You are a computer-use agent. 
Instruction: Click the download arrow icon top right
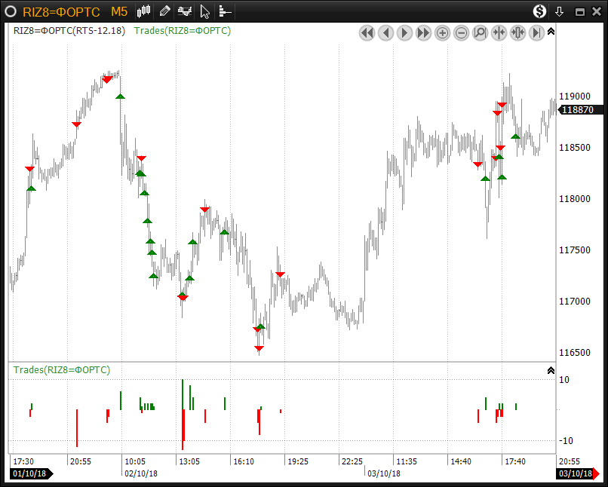pyautogui.click(x=558, y=11)
